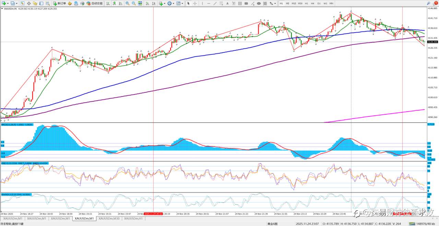439x226 pixels.
Task: Switch to the XAUUSDm,H1 chart tab
Action: 133,218
